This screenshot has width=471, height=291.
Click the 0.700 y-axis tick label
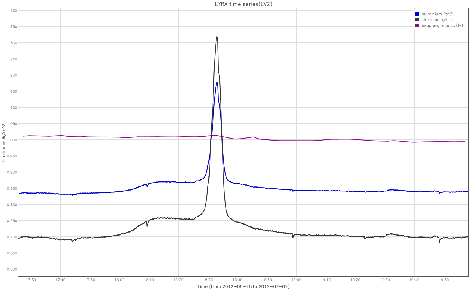tap(12, 237)
